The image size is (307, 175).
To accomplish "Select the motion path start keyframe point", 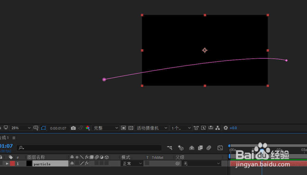I will (104, 80).
